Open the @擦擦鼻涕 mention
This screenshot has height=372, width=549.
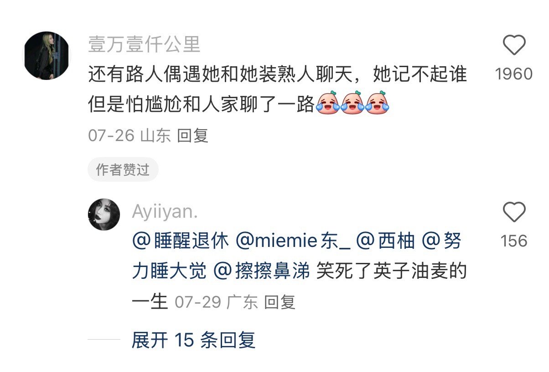click(x=262, y=272)
